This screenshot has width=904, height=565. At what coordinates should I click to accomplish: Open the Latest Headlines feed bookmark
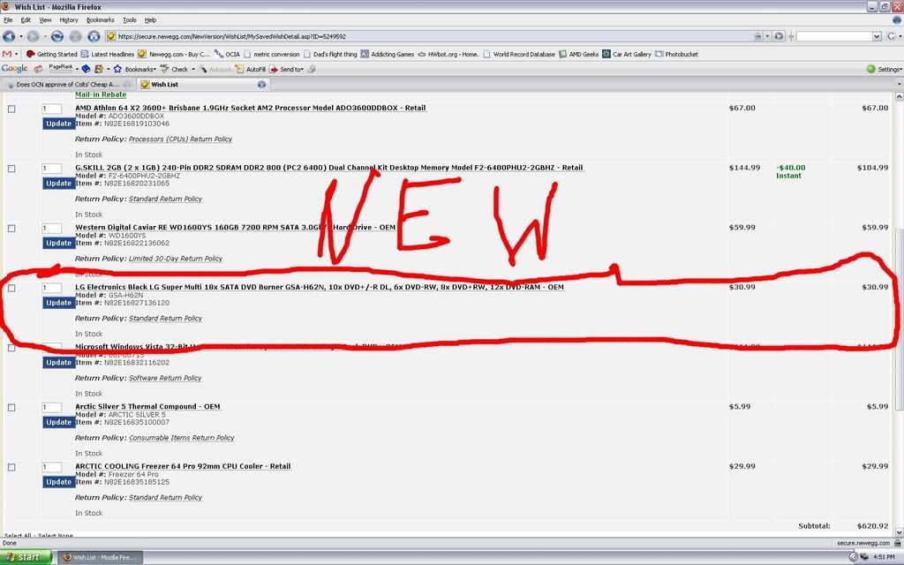[x=108, y=54]
